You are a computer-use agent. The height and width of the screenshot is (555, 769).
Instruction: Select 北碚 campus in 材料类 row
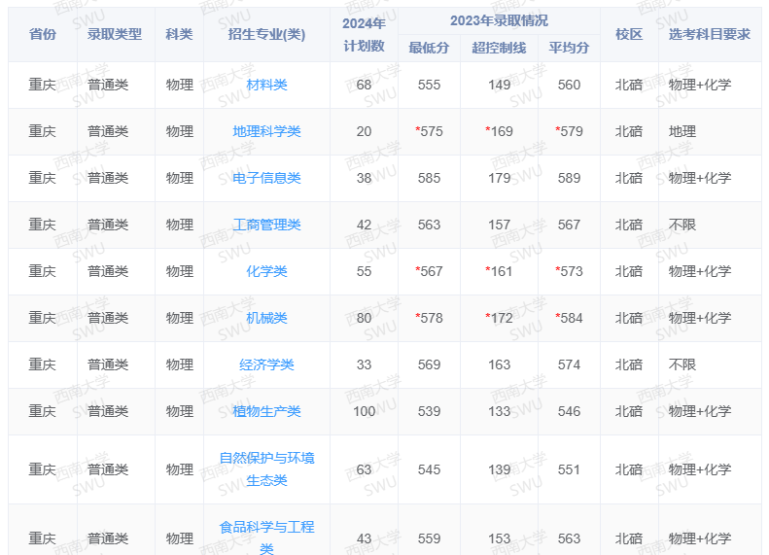pos(629,85)
